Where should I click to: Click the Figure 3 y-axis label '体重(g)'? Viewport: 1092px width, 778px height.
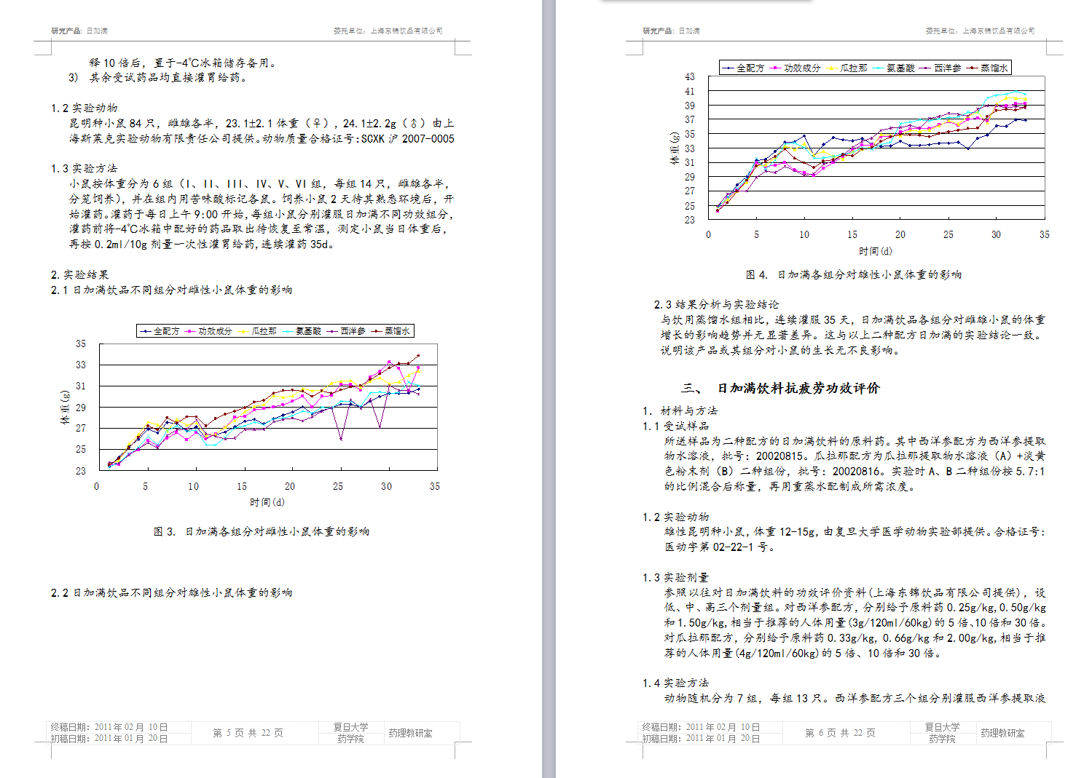coord(65,408)
